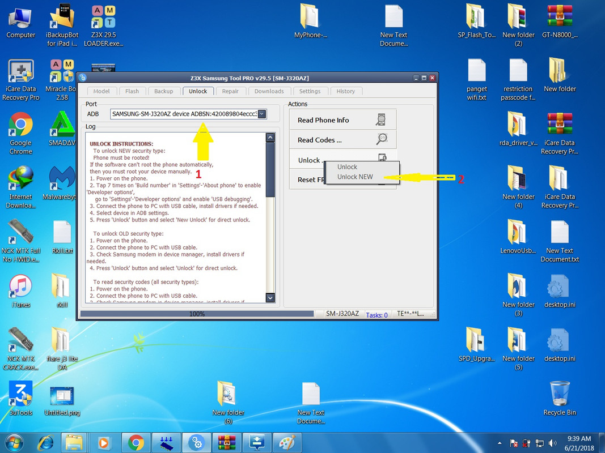Switch to the Flash tab
This screenshot has width=605, height=453.
point(132,91)
